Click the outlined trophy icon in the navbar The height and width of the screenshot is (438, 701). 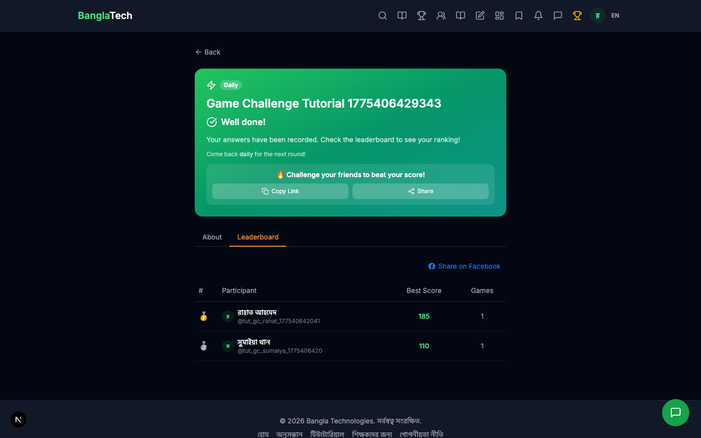[x=421, y=16]
